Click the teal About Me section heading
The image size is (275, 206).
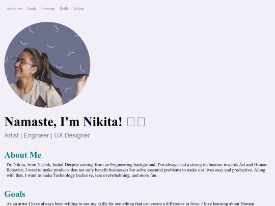click(x=23, y=155)
